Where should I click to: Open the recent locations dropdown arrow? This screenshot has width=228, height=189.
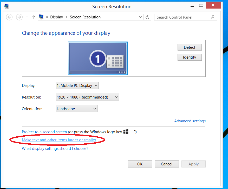tap(27, 17)
